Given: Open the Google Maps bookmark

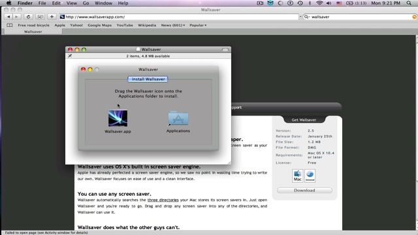Looking at the screenshot, I should (99, 25).
